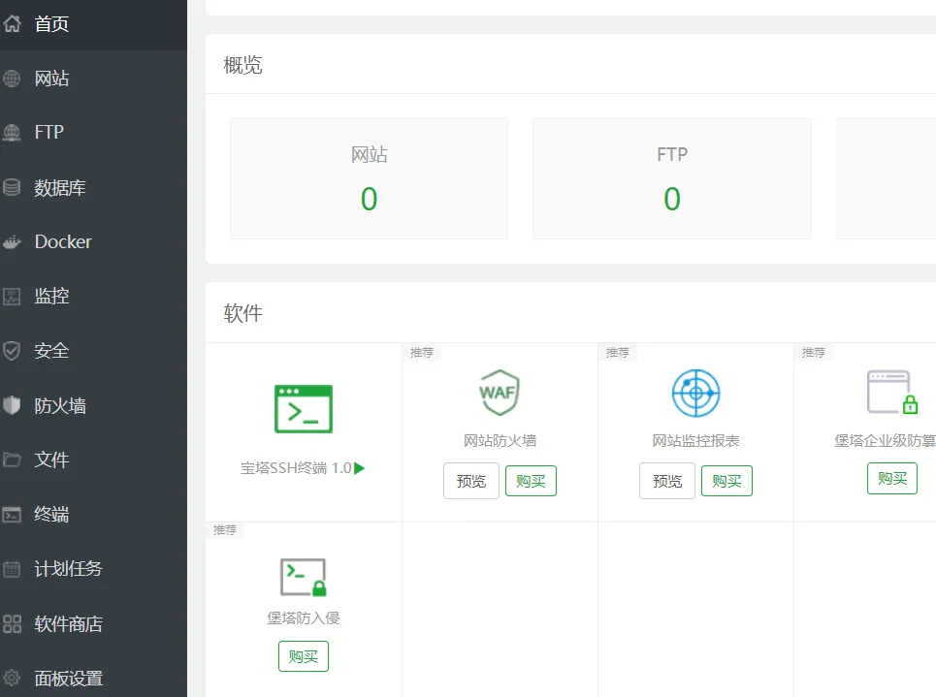Open 网站 in the sidebar
936x697 pixels.
click(52, 79)
